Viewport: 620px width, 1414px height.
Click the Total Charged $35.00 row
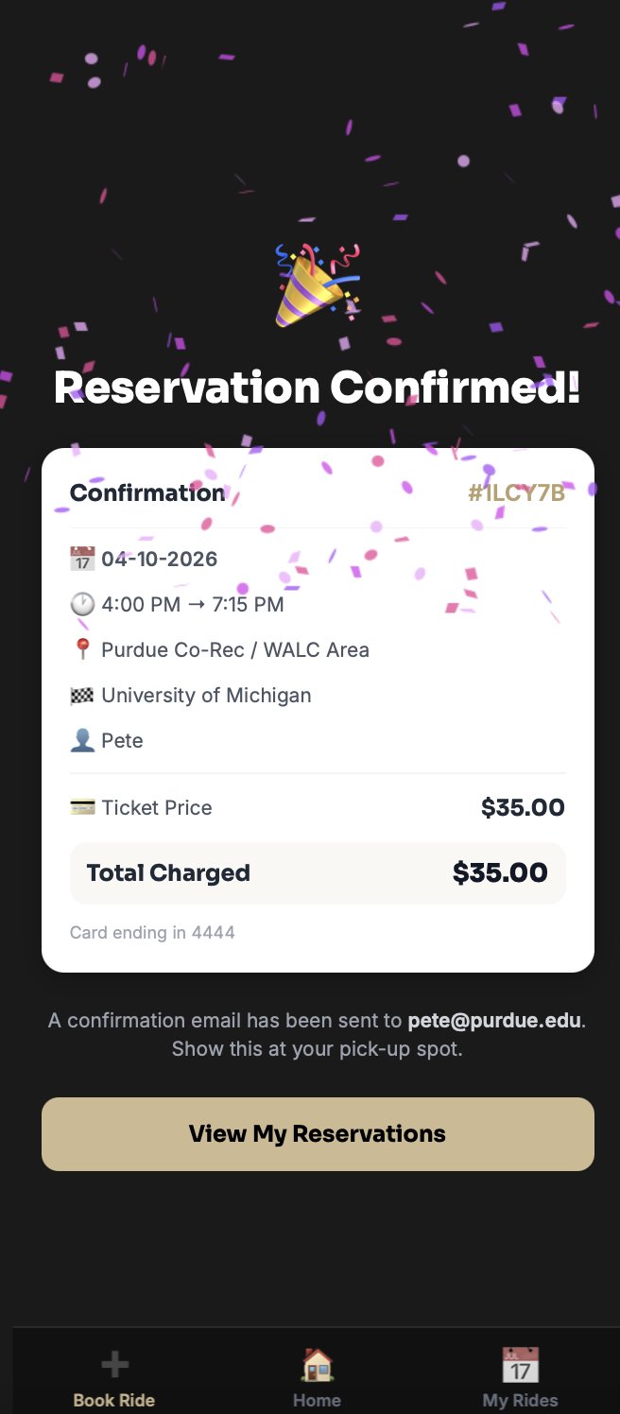318,872
